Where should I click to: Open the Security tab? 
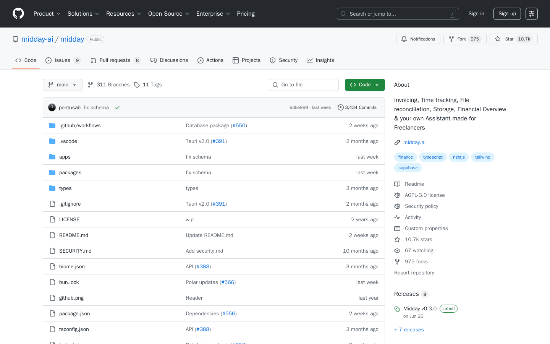point(283,60)
